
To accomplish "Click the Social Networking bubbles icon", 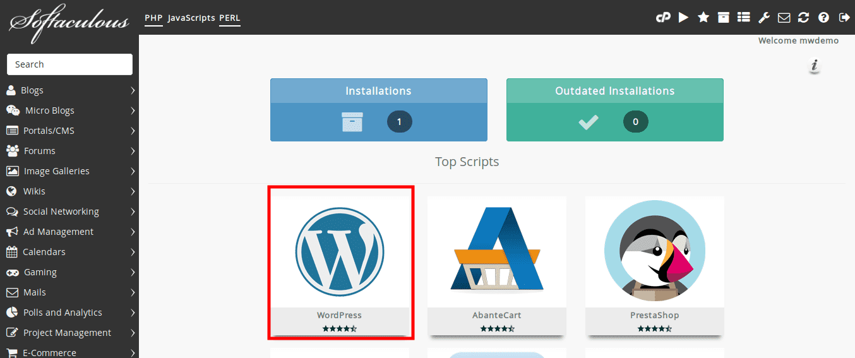I will point(11,212).
